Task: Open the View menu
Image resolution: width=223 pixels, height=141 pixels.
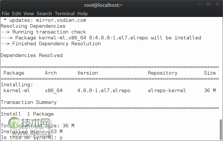Action: [x=28, y=13]
